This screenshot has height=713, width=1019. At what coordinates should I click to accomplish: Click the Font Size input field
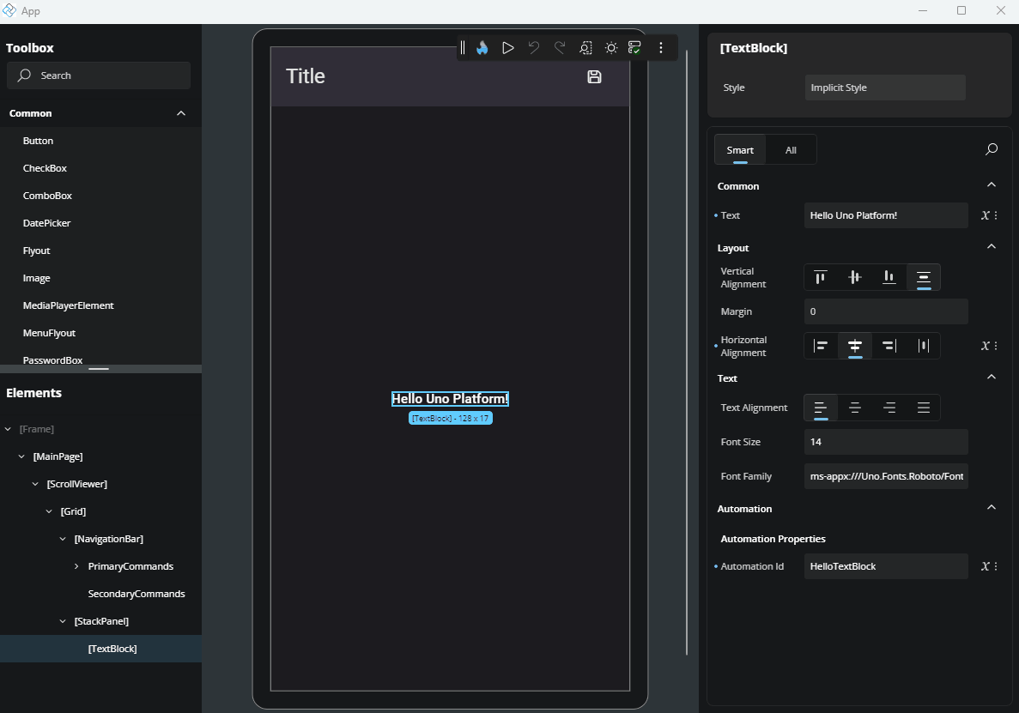pyautogui.click(x=886, y=441)
